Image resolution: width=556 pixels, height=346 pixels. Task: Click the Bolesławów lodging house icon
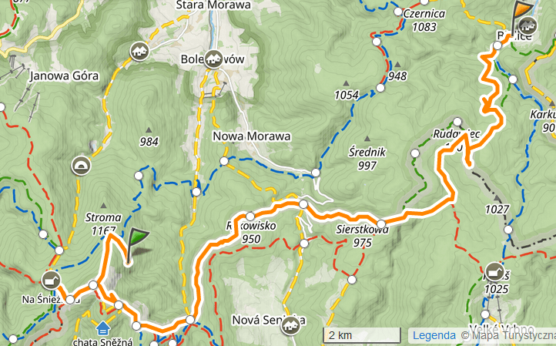[213, 59]
